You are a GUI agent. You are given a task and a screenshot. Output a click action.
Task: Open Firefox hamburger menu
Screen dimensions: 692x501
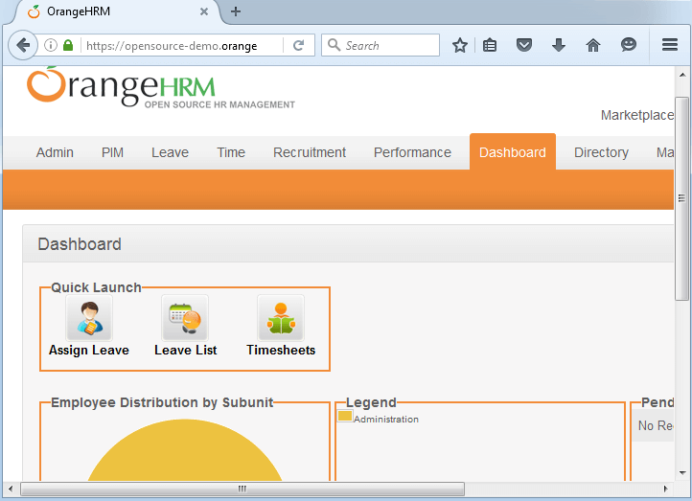pyautogui.click(x=670, y=44)
